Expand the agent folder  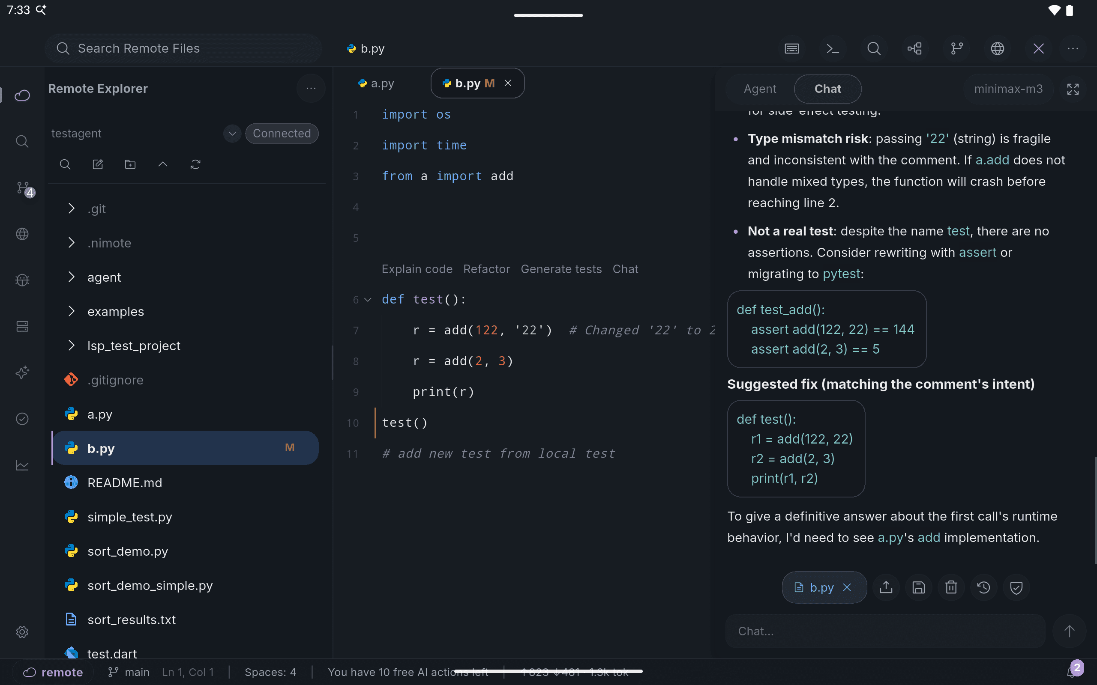pos(71,277)
